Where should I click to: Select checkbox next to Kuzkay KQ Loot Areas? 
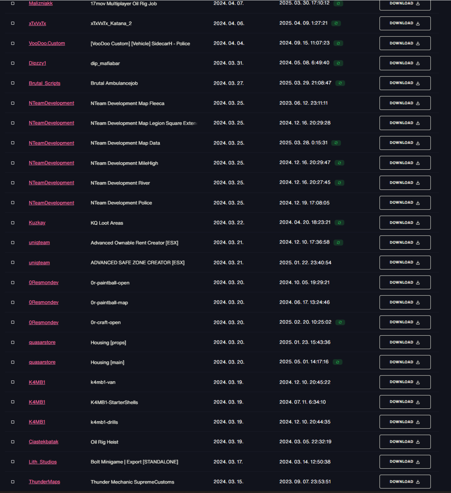coord(13,223)
